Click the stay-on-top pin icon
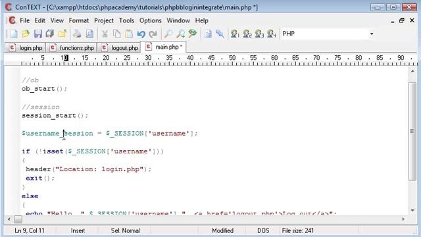The height and width of the screenshot is (237, 421). [220, 34]
